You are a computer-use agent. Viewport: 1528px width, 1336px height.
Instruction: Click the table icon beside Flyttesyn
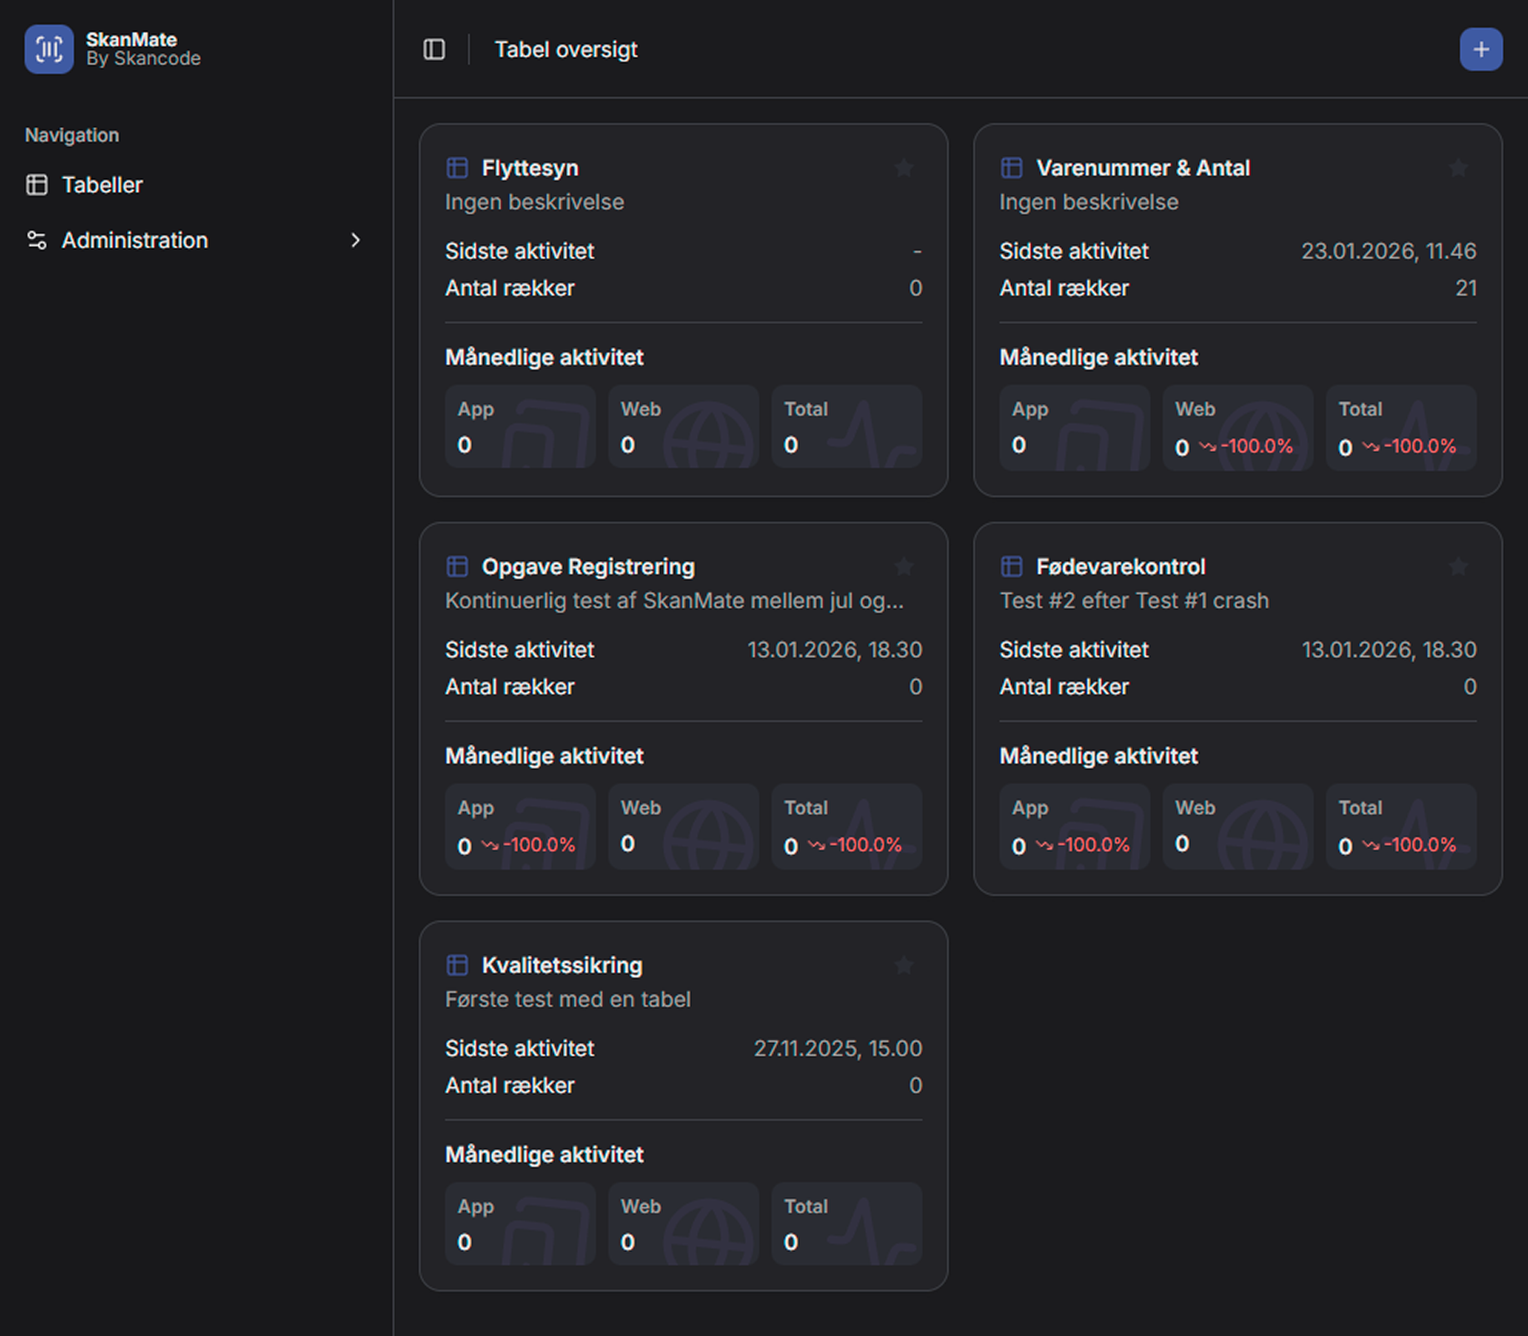tap(457, 168)
